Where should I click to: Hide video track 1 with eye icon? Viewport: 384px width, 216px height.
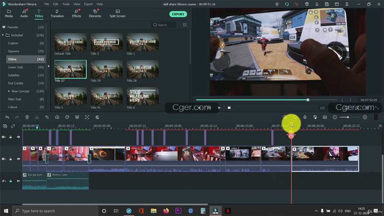click(x=18, y=159)
